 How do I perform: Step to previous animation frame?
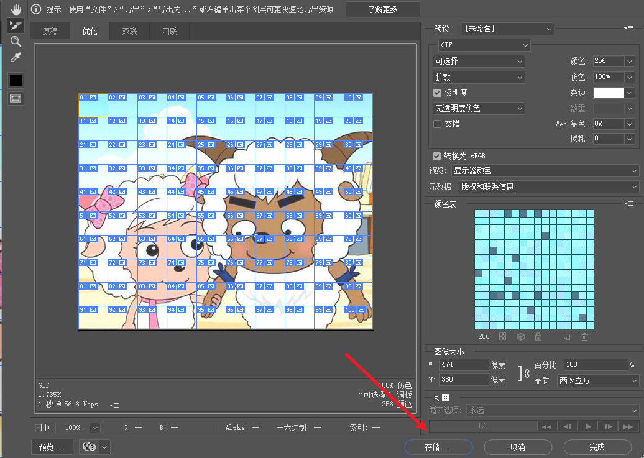pyautogui.click(x=567, y=426)
